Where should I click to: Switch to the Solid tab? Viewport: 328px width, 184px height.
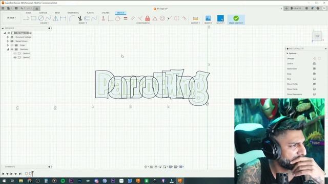point(28,13)
